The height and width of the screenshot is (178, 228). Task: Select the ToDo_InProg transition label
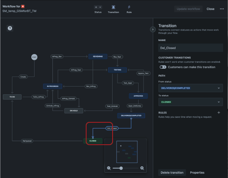[38, 97]
